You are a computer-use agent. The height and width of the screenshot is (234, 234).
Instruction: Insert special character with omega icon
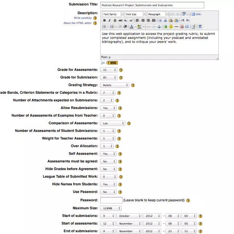coord(187,27)
